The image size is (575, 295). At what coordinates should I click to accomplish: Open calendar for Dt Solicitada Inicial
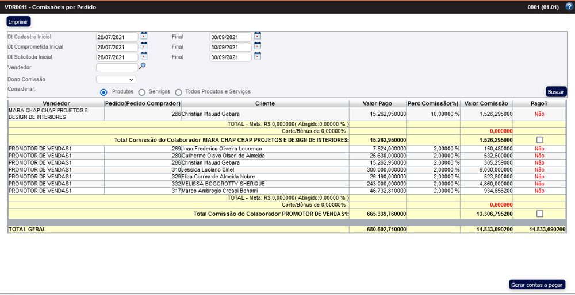point(144,56)
